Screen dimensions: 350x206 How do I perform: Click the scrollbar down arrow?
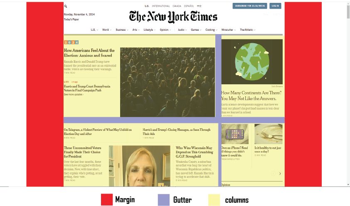(348, 184)
